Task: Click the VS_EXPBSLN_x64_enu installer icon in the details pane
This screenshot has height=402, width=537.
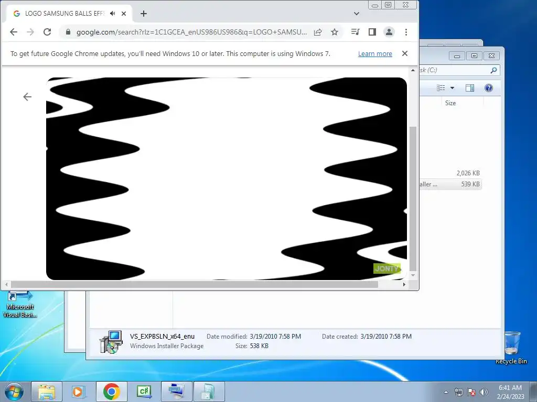Action: tap(111, 341)
